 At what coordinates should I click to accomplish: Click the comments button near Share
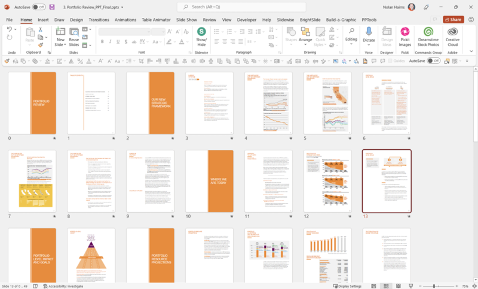[x=435, y=20]
